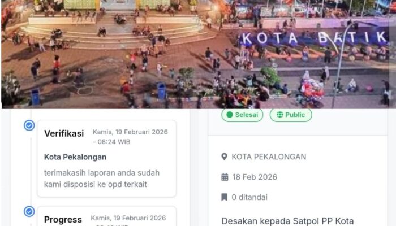Click the 18 Feb 2026 date text
The width and height of the screenshot is (396, 226).
click(x=255, y=177)
